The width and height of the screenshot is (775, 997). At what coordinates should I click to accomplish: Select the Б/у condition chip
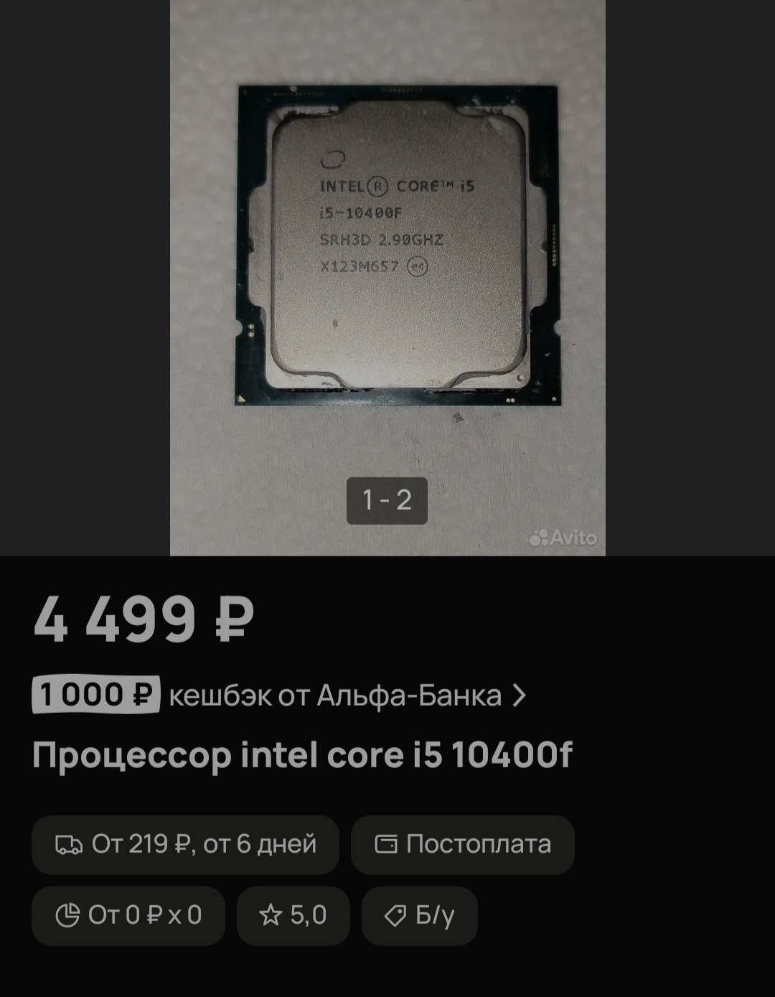[x=420, y=915]
